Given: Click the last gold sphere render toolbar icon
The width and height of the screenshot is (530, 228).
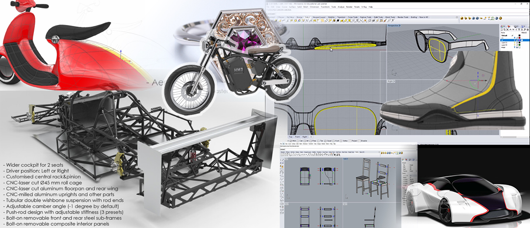Looking at the screenshot, I should tap(500, 18).
